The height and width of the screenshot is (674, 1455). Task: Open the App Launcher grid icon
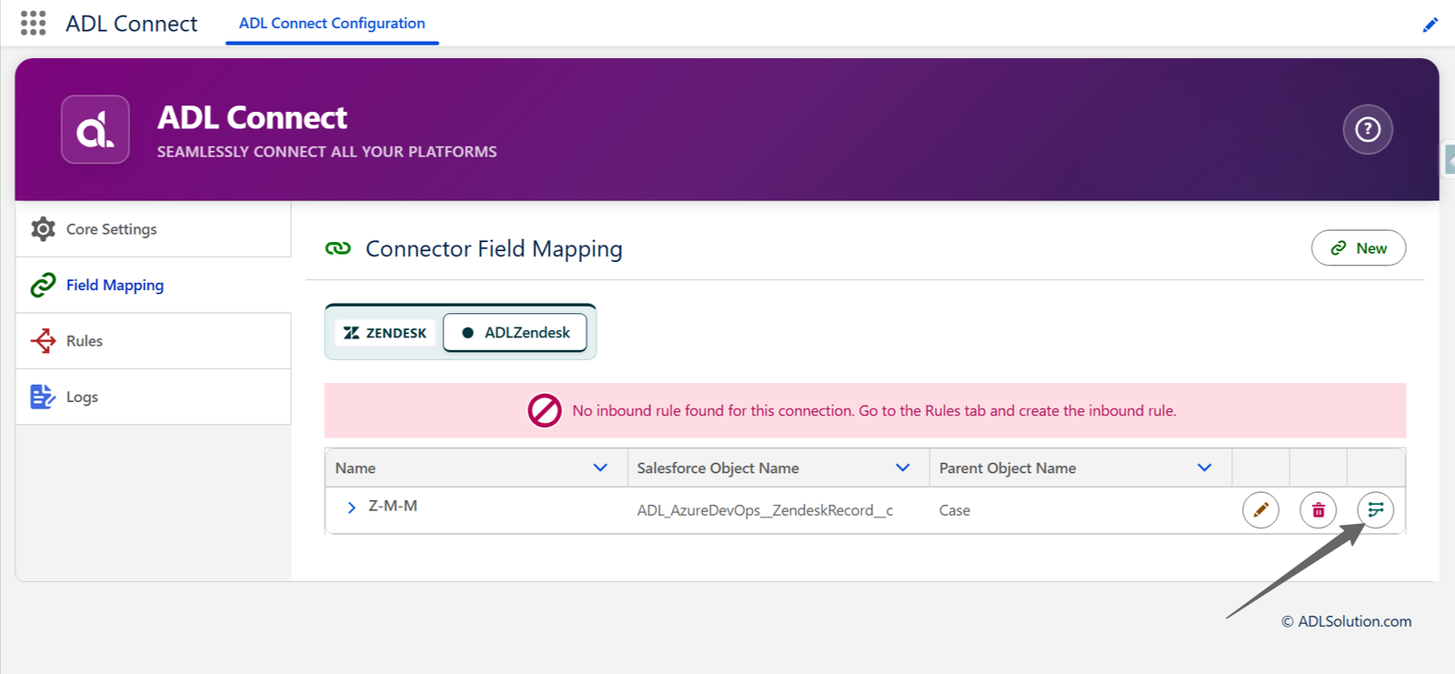pyautogui.click(x=33, y=23)
